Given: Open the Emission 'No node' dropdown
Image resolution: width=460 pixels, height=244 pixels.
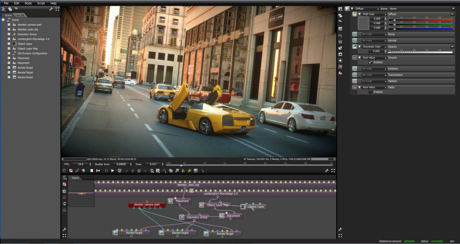Looking at the screenshot, I should [x=374, y=69].
